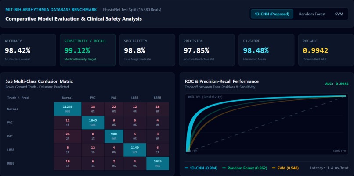354x176 pixels.
Task: Click the LBBB row label
Action: point(11,150)
